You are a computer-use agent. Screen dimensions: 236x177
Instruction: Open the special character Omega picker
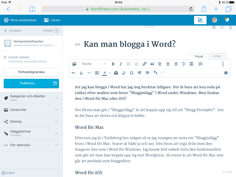pos(132,73)
